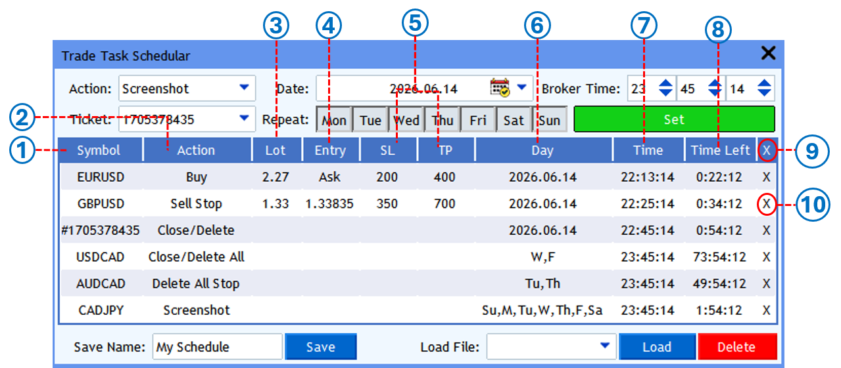Viewport: 841px width, 368px height.
Task: Click the Lot column header
Action: point(276,150)
